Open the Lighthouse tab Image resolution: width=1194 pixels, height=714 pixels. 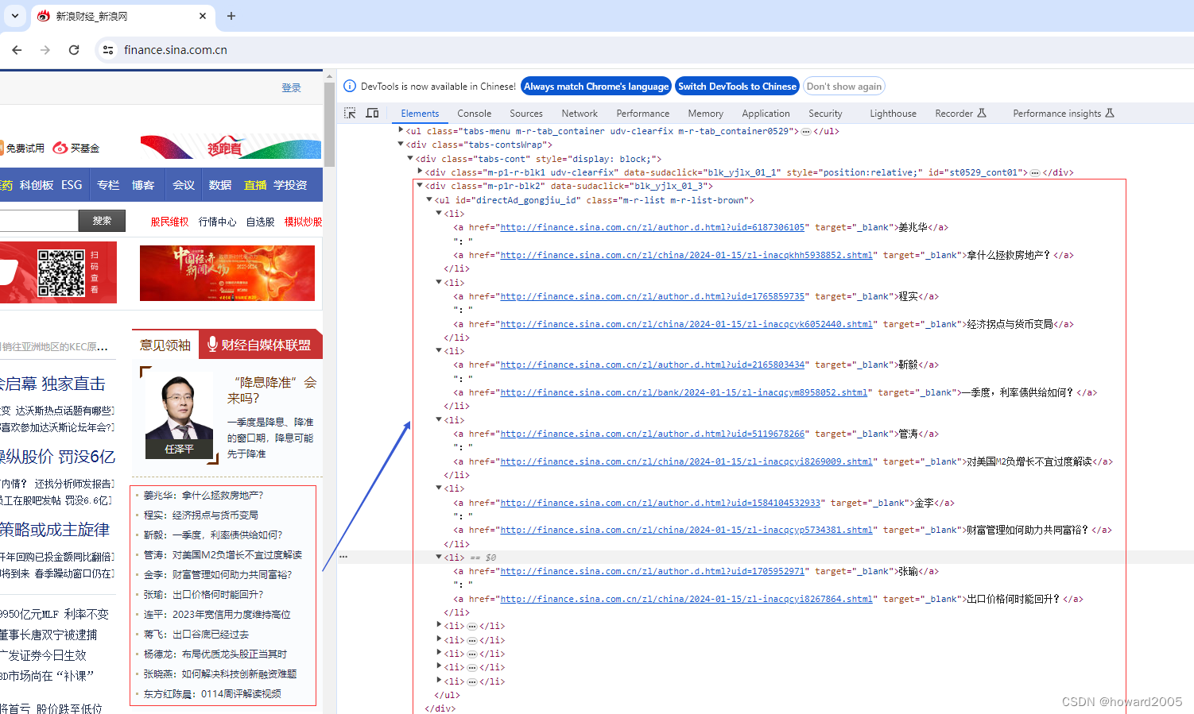tap(893, 114)
